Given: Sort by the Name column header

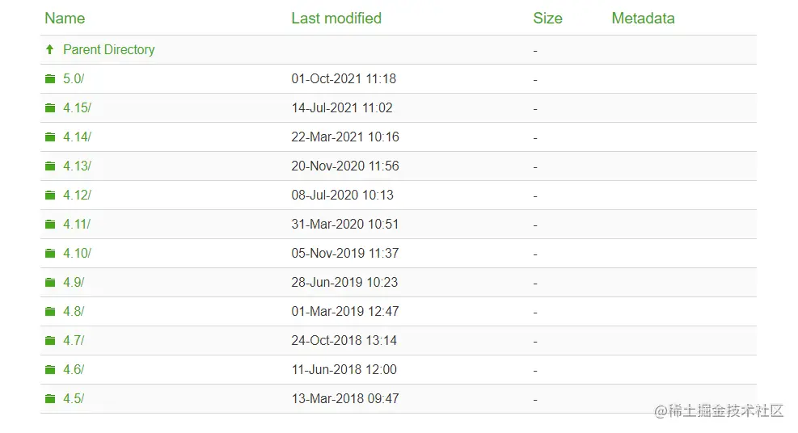Looking at the screenshot, I should click(x=65, y=19).
